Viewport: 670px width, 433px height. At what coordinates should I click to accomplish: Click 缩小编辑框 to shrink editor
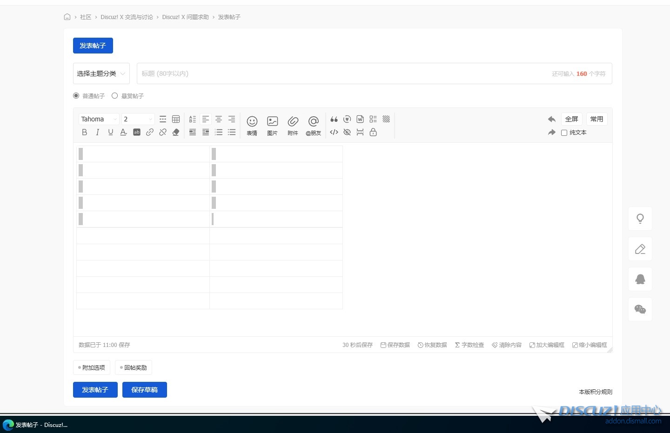coord(590,345)
